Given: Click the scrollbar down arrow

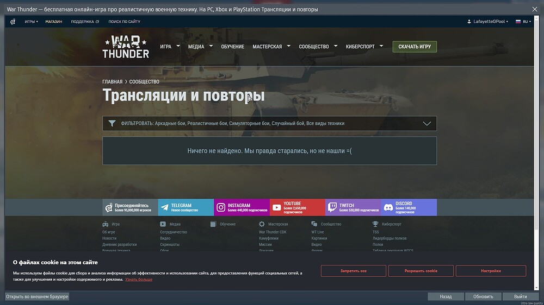Looking at the screenshot, I should (x=536, y=288).
